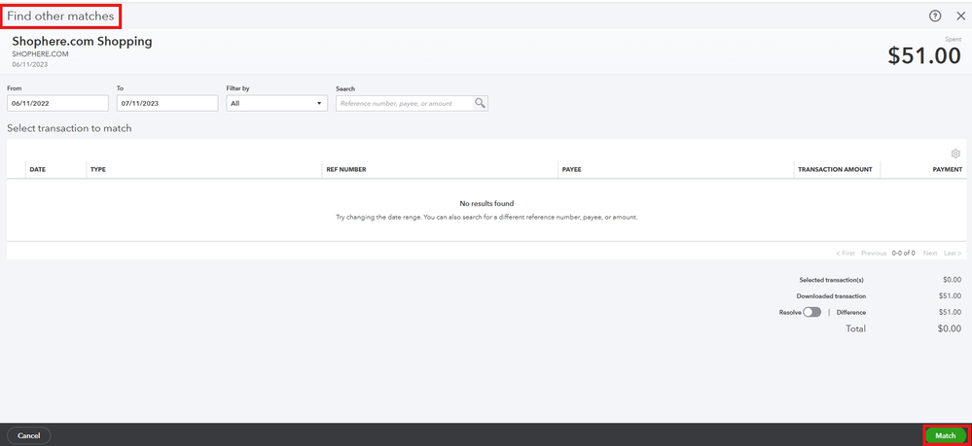Open the table settings gear icon
Image resolution: width=972 pixels, height=446 pixels.
[x=955, y=154]
